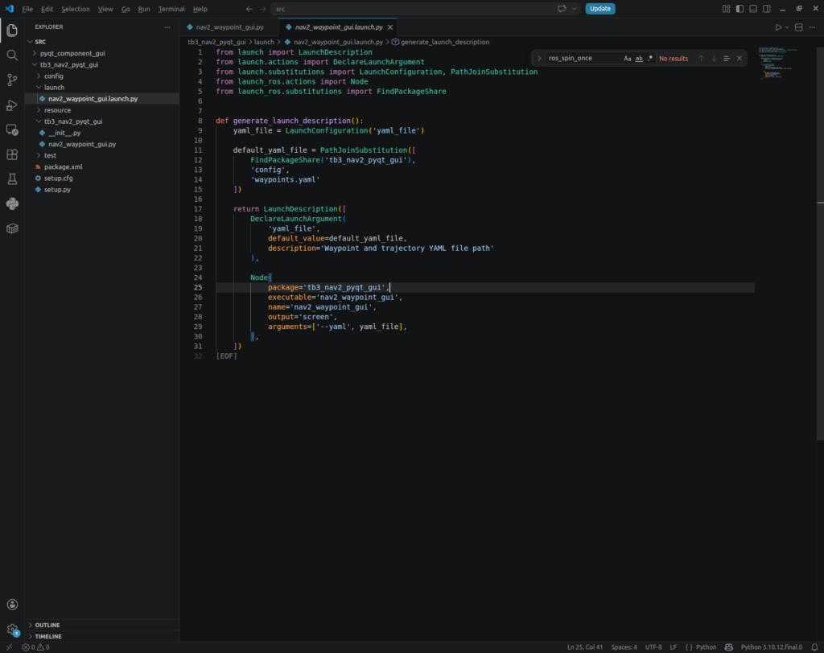Image resolution: width=824 pixels, height=653 pixels.
Task: Open the Extensions view
Action: (12, 154)
